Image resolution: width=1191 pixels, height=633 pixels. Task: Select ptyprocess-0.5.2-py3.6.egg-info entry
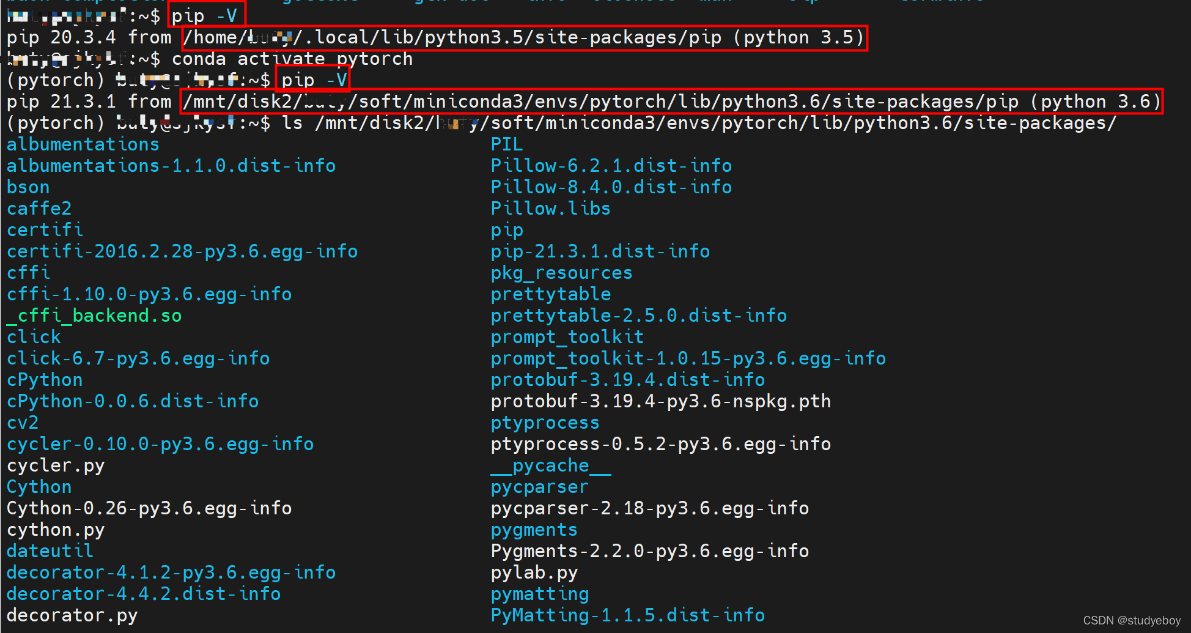click(x=661, y=444)
